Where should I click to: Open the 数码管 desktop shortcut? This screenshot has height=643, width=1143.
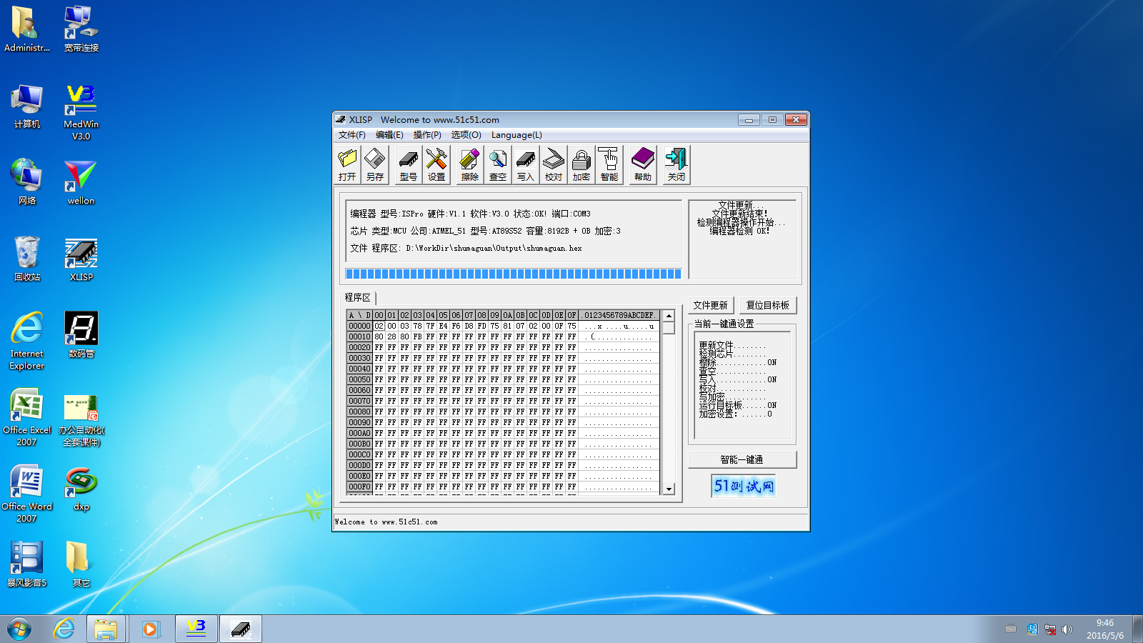click(x=81, y=336)
